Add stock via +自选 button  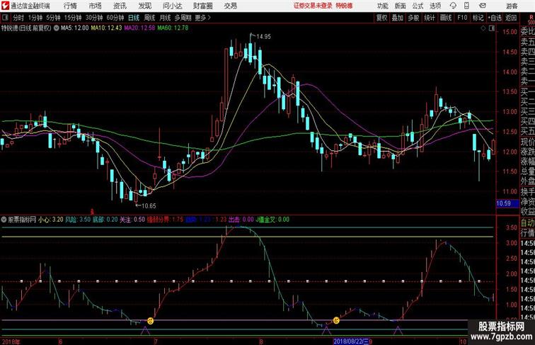click(x=495, y=18)
